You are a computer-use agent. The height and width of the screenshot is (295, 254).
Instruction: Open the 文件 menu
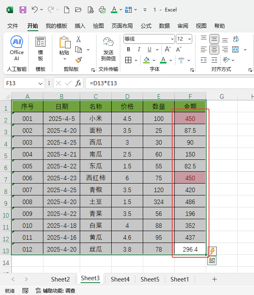[13, 26]
